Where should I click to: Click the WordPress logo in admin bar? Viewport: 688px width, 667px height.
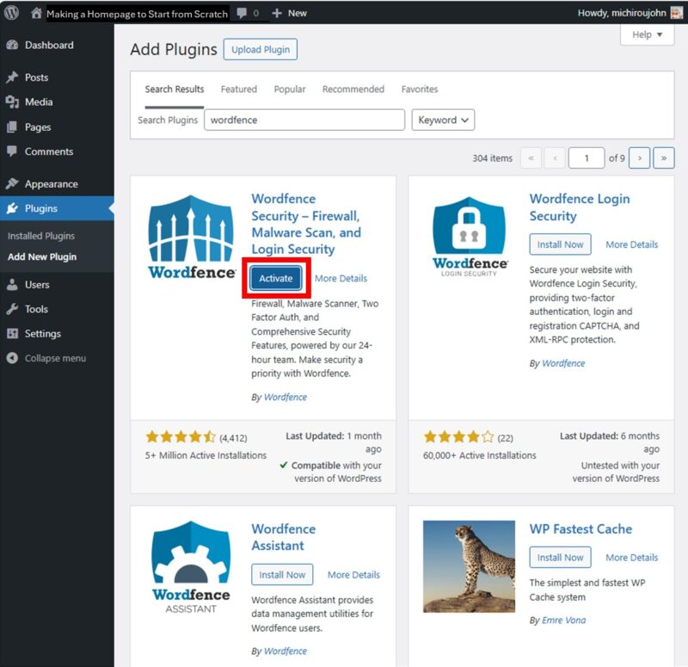[11, 13]
